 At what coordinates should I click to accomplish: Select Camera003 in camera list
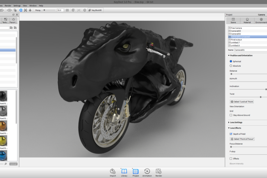click(x=248, y=31)
